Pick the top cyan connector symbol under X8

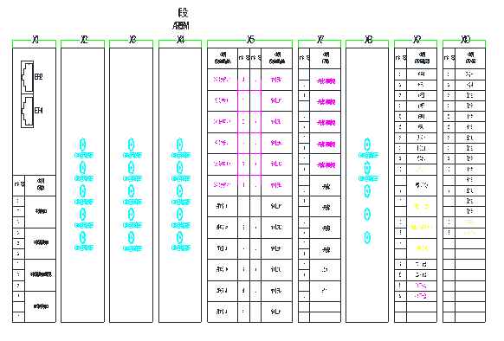pos(367,145)
